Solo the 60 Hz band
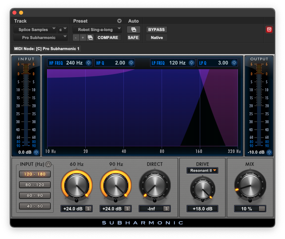 [x=88, y=208]
